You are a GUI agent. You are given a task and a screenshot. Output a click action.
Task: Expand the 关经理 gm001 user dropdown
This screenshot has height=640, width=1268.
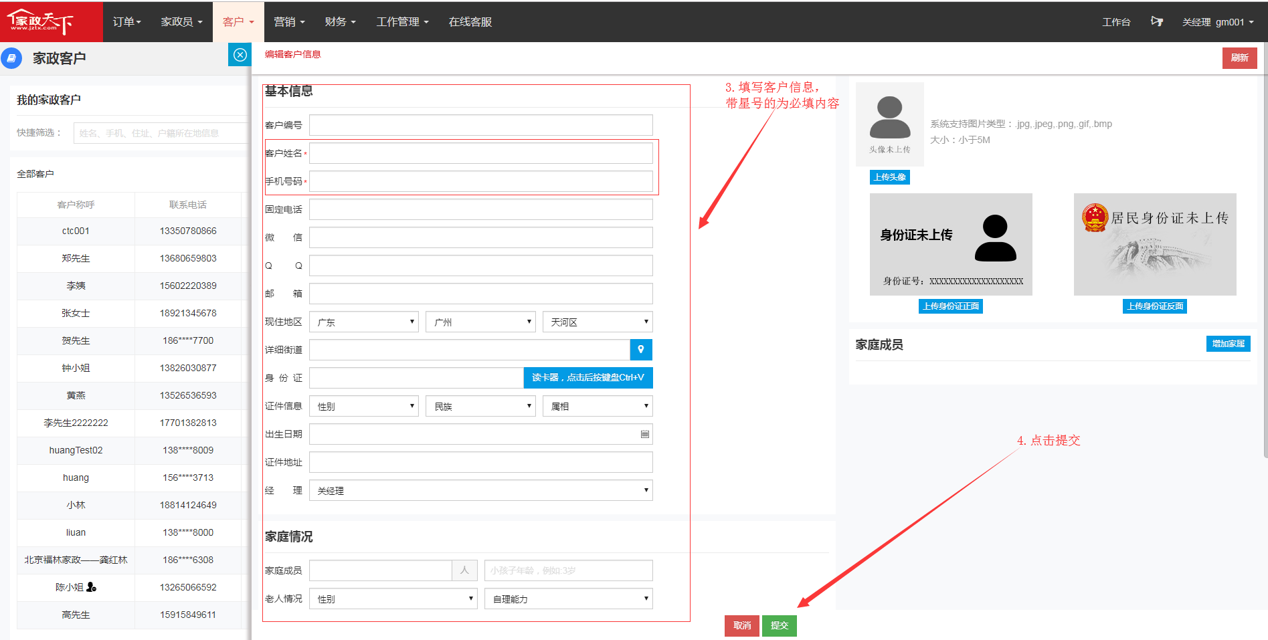pos(1218,22)
